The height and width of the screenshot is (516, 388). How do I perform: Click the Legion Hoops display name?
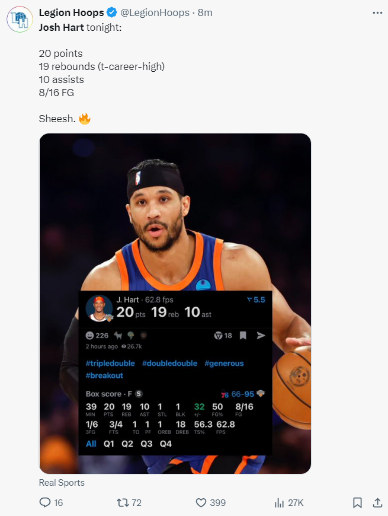coord(71,12)
